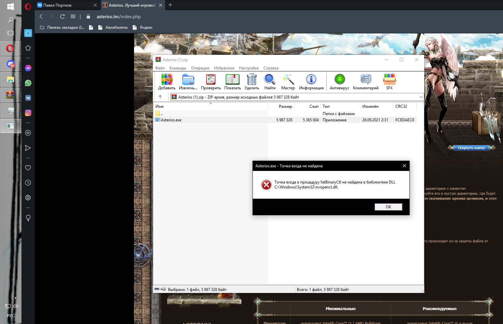Click the Opera menu logo button

(x=28, y=6)
